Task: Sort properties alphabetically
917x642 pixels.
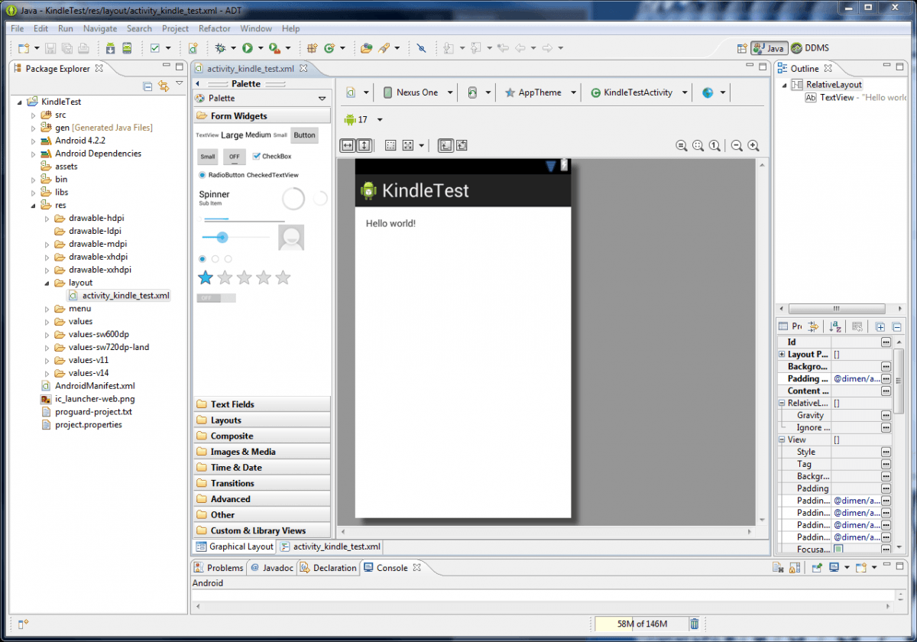Action: (835, 326)
